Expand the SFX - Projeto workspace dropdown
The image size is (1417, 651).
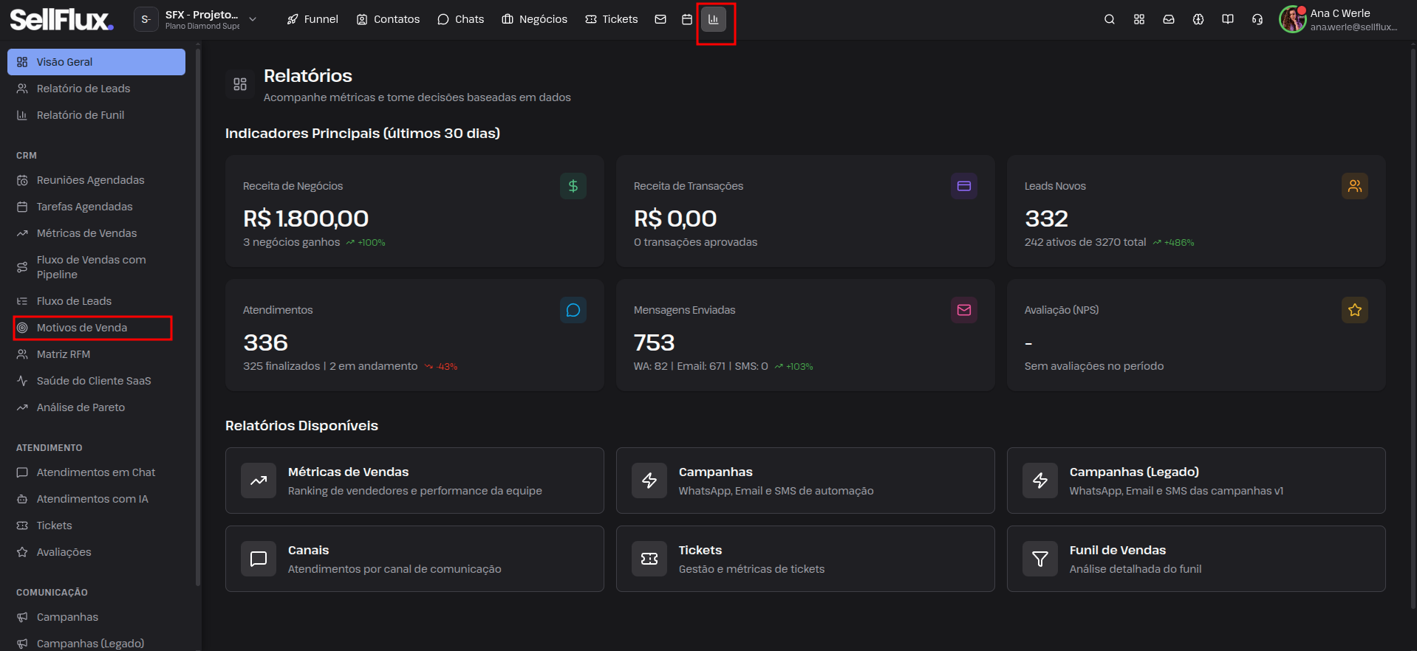coord(197,20)
